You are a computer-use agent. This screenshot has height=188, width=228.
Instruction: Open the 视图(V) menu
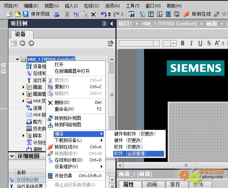(52, 6)
